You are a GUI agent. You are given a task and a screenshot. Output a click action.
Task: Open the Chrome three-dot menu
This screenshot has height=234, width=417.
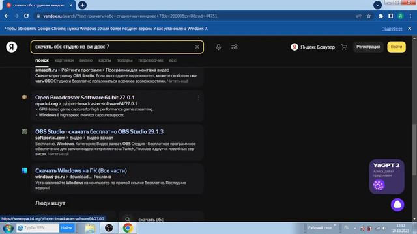410,16
